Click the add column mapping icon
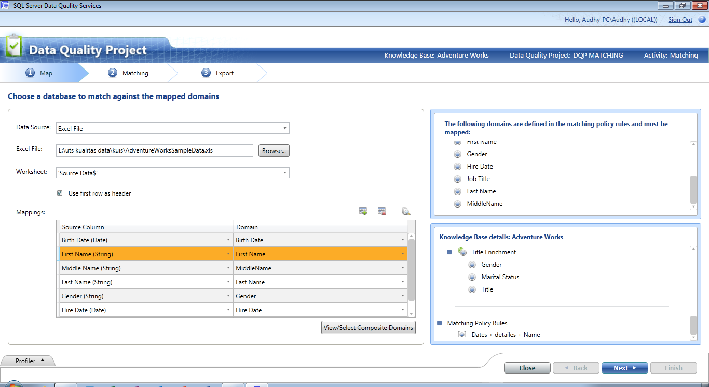This screenshot has width=709, height=387. (x=363, y=211)
